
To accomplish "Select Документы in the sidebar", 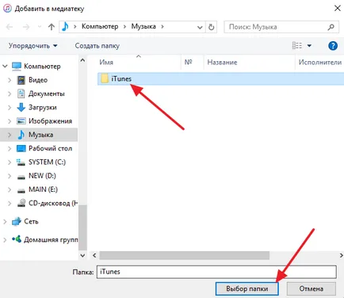I will (x=46, y=94).
